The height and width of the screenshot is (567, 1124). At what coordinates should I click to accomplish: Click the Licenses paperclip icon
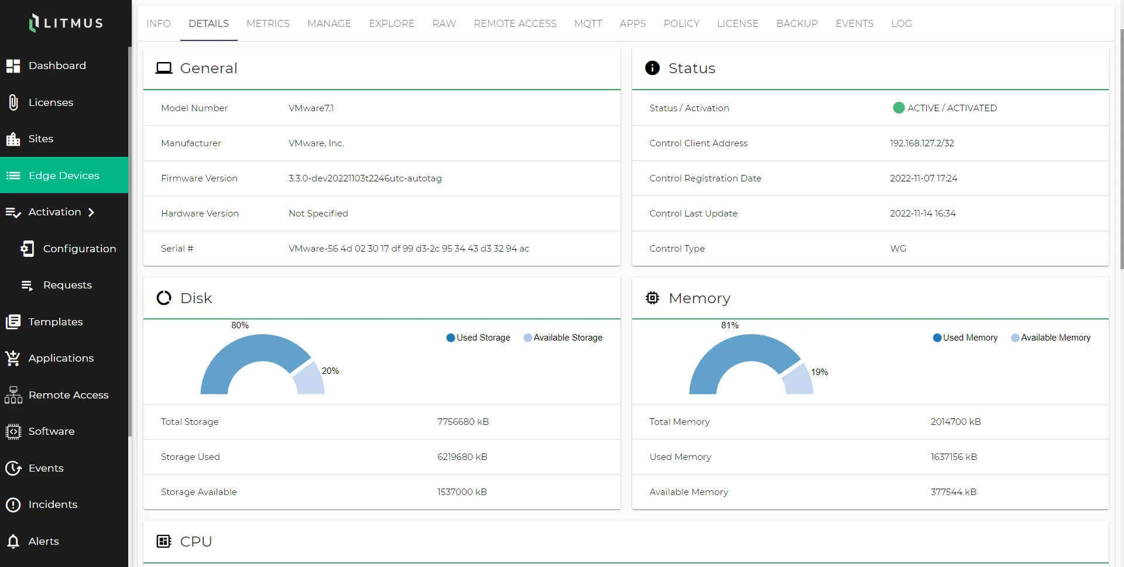[x=13, y=102]
